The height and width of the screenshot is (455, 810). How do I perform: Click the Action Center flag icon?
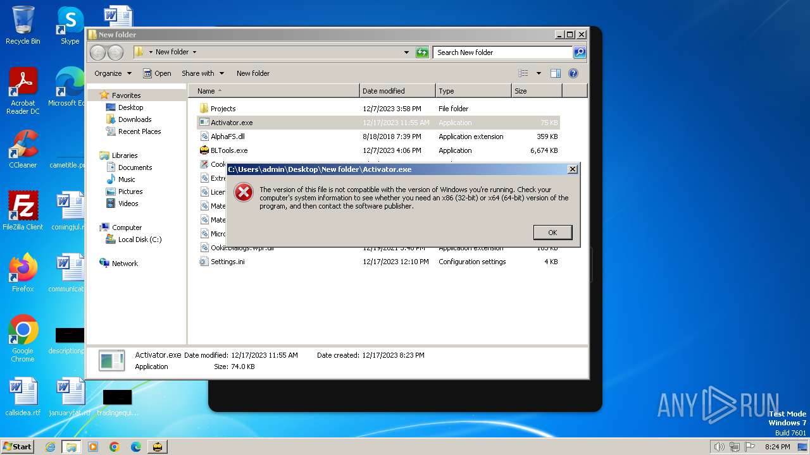pos(750,447)
